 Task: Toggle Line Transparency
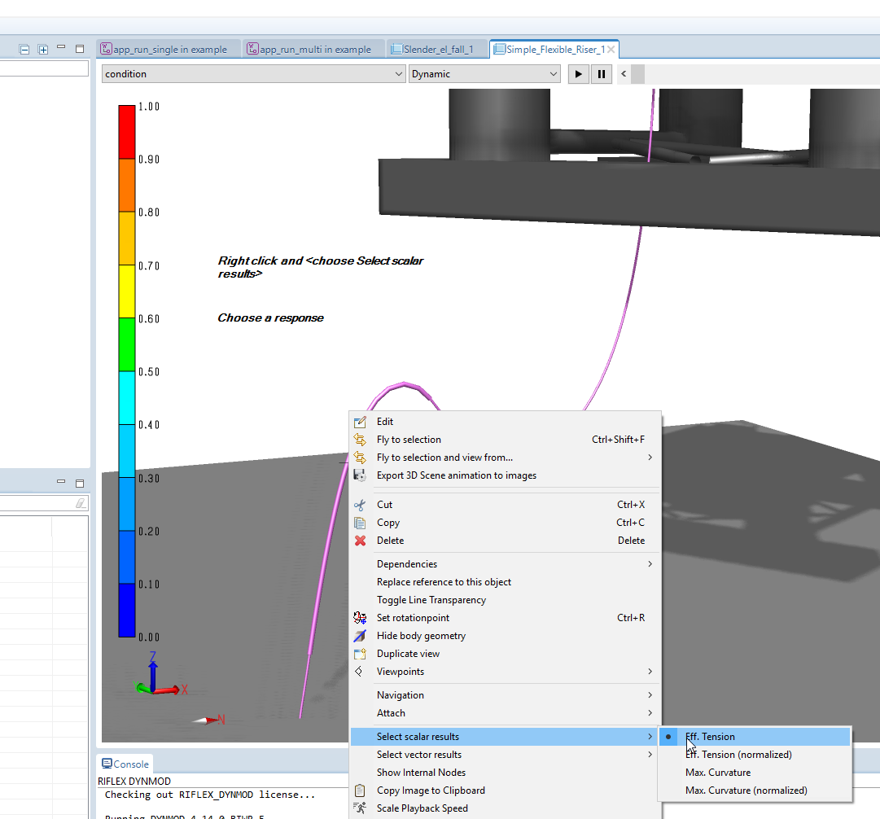(431, 600)
